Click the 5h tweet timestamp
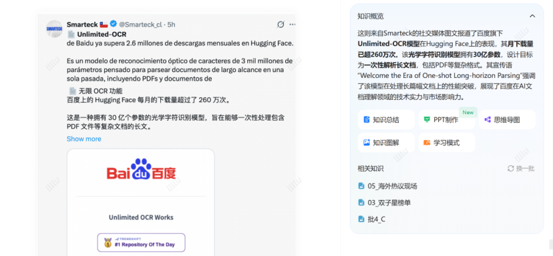The height and width of the screenshot is (256, 553). (x=172, y=24)
